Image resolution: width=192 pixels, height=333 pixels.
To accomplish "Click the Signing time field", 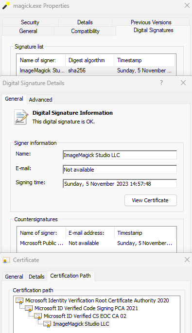I will [120, 184].
